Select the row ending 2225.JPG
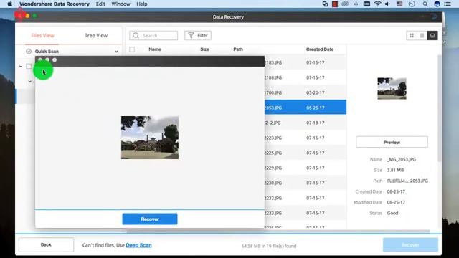The width and height of the screenshot is (459, 258). [x=306, y=153]
